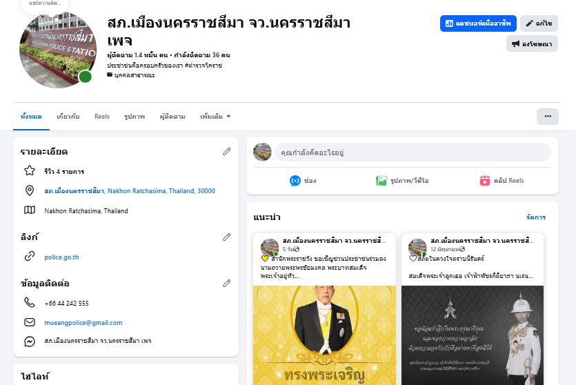Open the Messenger page name text
Viewport: 576px width, 385px height.
pyautogui.click(x=98, y=341)
